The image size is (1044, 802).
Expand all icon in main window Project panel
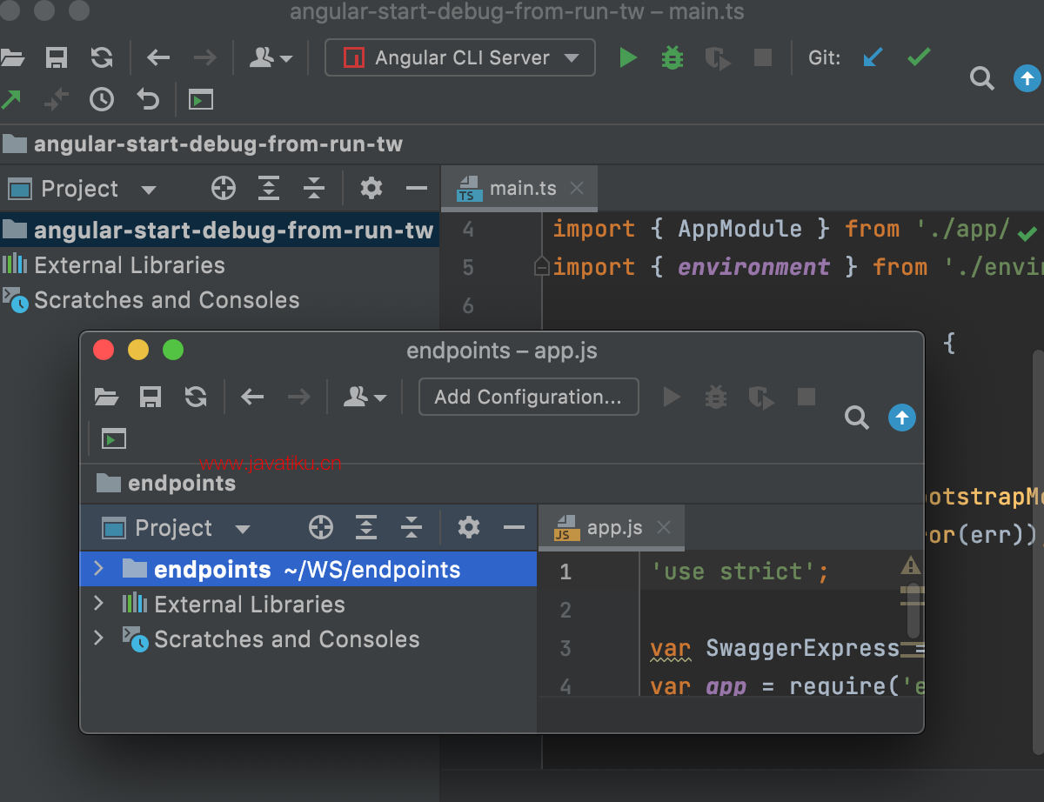click(x=269, y=188)
